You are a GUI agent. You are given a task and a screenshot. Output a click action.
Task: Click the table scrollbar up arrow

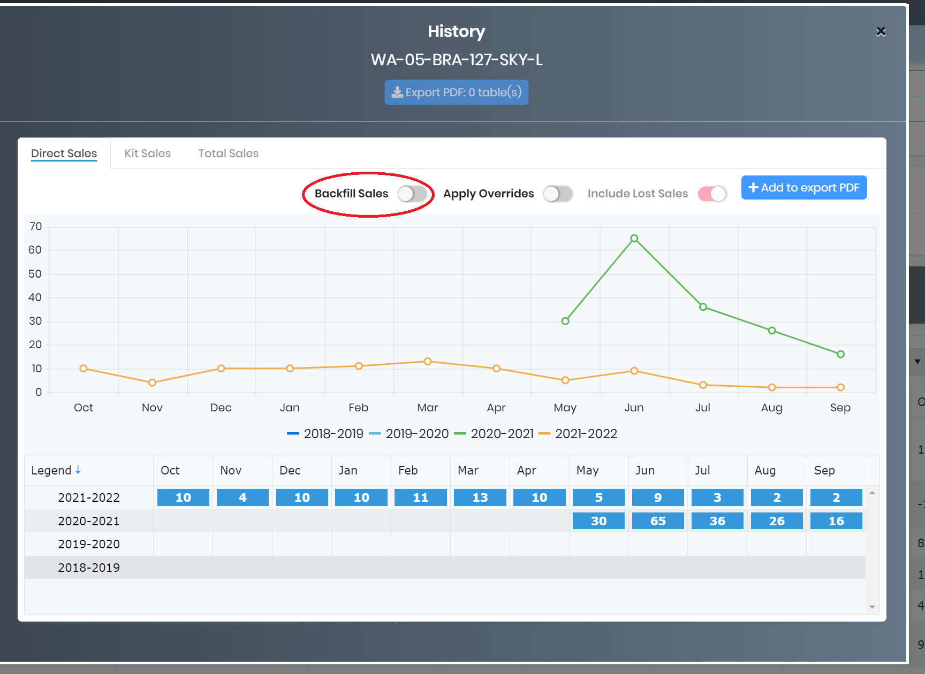(x=872, y=493)
